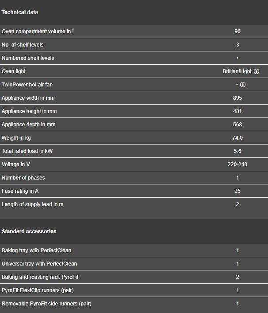Select Baking and roasting rack PyroFit row

tap(134, 277)
